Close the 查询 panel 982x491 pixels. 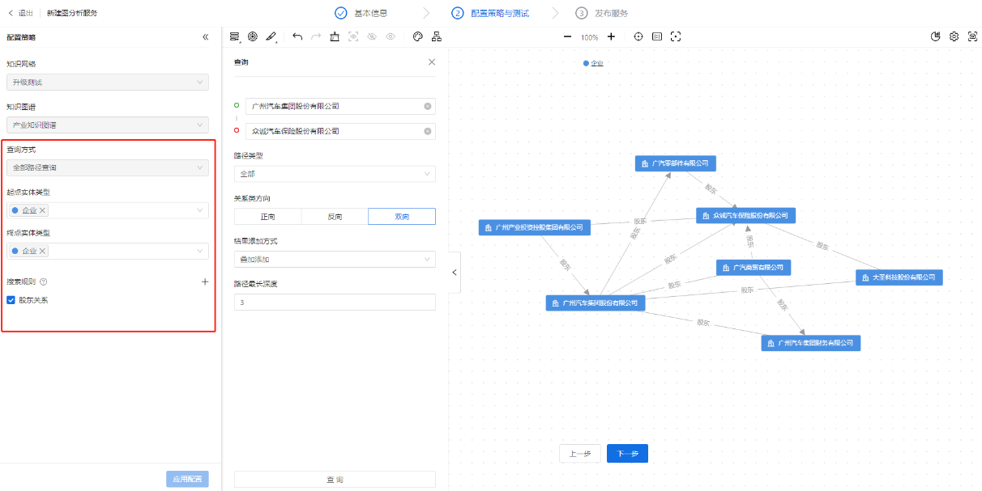coord(432,62)
